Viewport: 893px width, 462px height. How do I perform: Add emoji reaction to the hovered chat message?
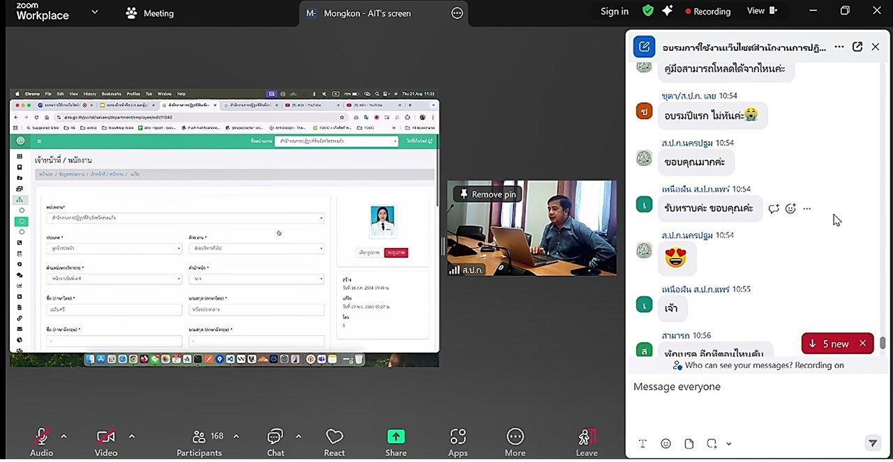[790, 208]
